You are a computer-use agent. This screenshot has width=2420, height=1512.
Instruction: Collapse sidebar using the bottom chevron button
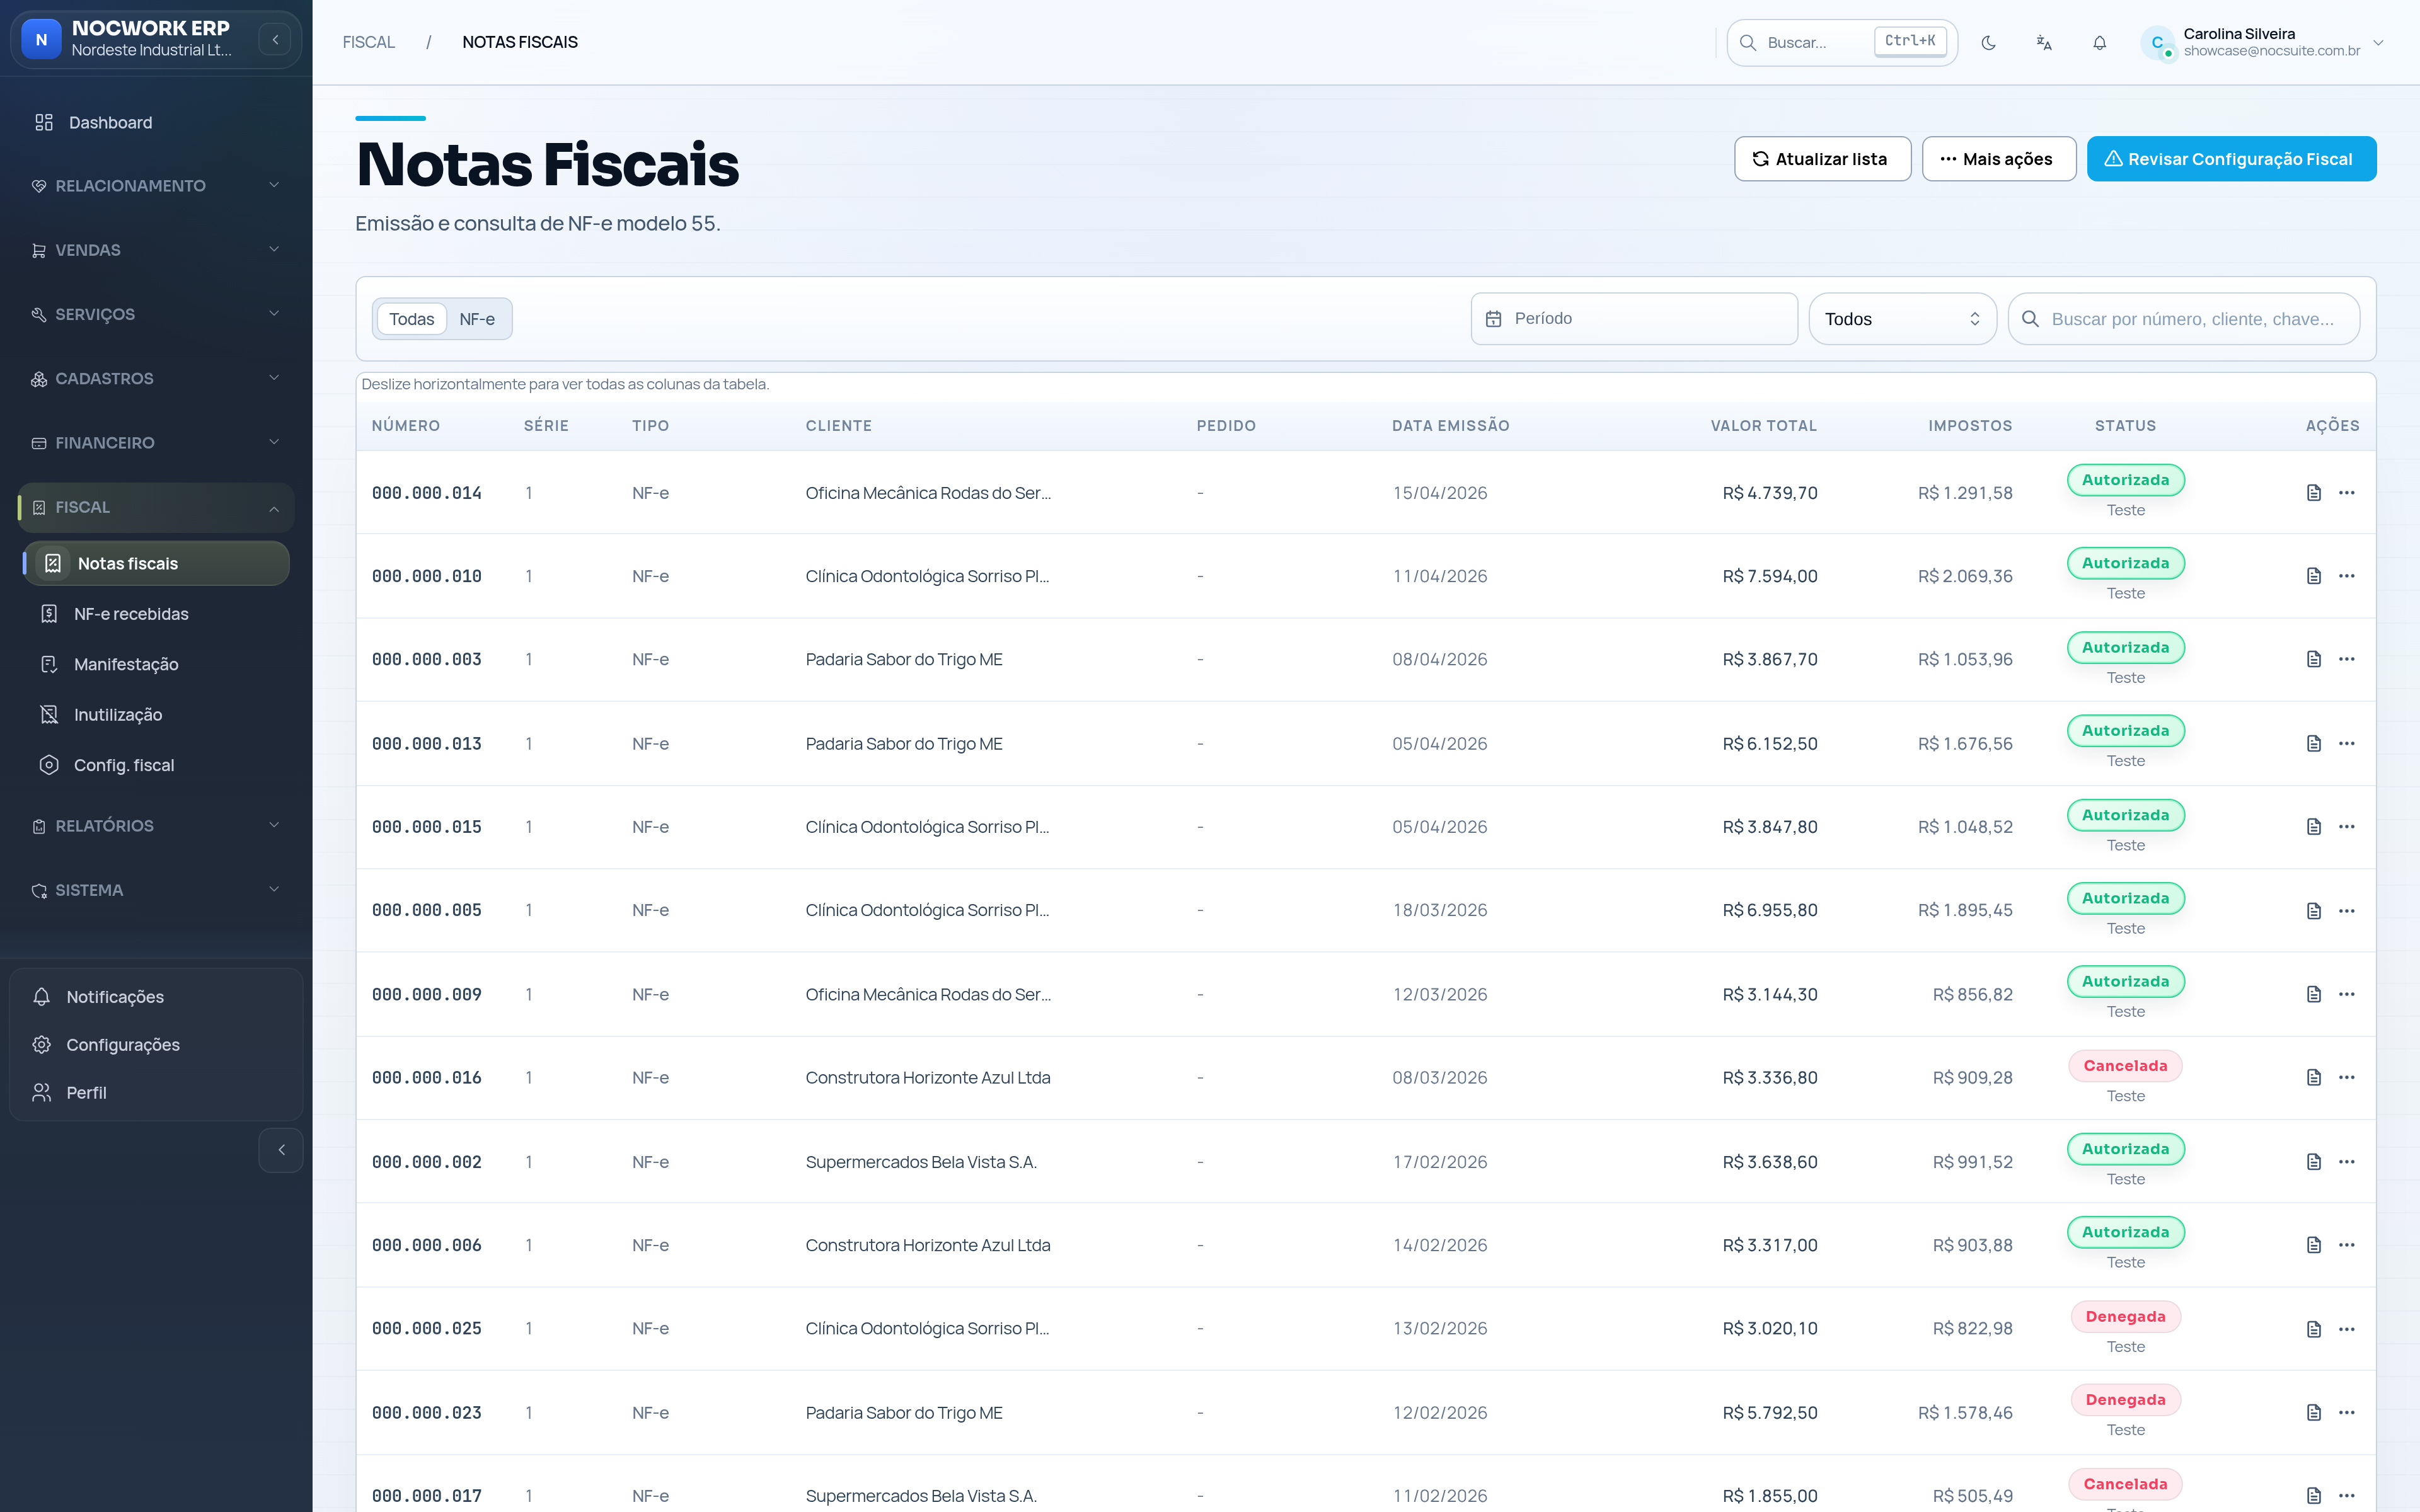coord(281,1150)
